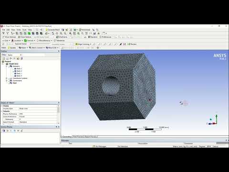Pin the Details of Mesh panel
The height and width of the screenshot is (172, 229).
[59, 103]
